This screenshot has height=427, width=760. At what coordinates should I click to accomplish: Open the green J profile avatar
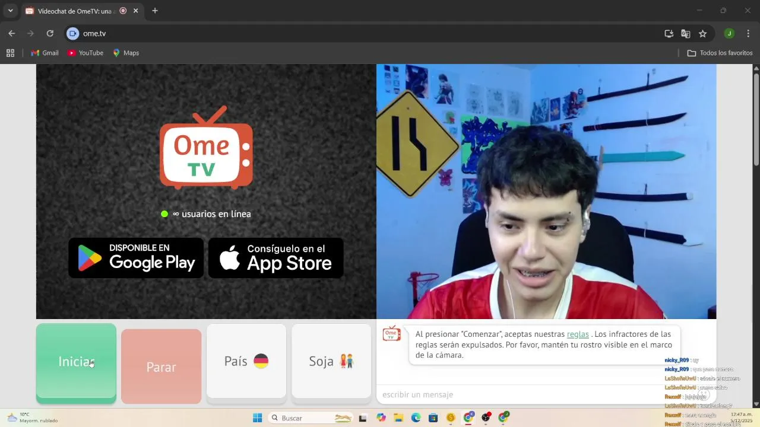point(730,33)
